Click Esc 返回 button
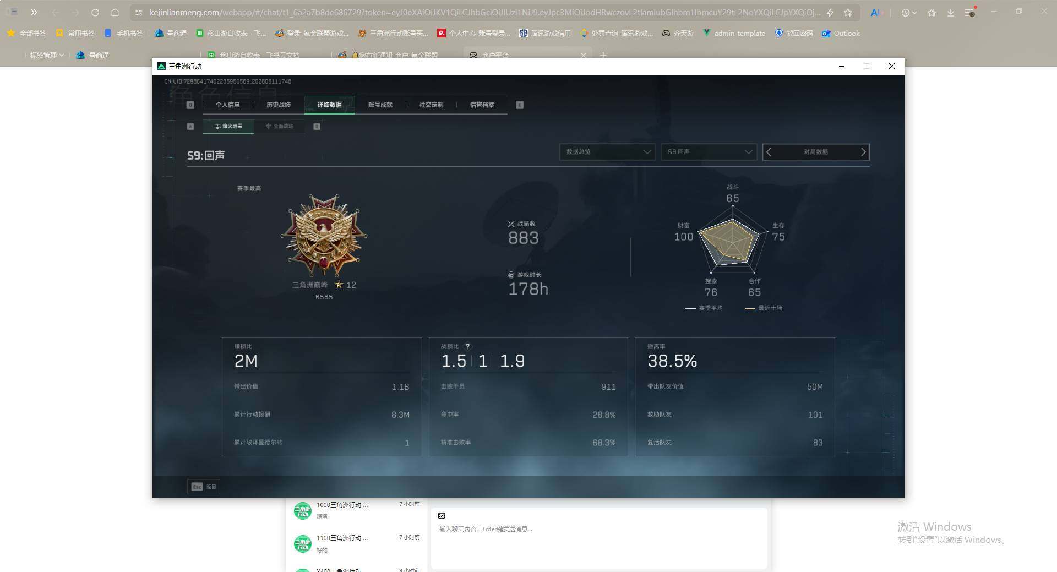Image resolution: width=1057 pixels, height=572 pixels. pos(204,487)
